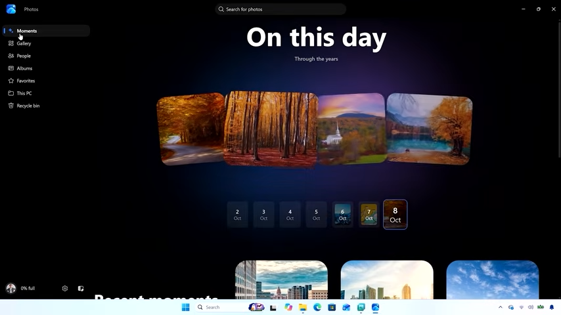
Task: Open Task View from the taskbar
Action: click(x=273, y=308)
